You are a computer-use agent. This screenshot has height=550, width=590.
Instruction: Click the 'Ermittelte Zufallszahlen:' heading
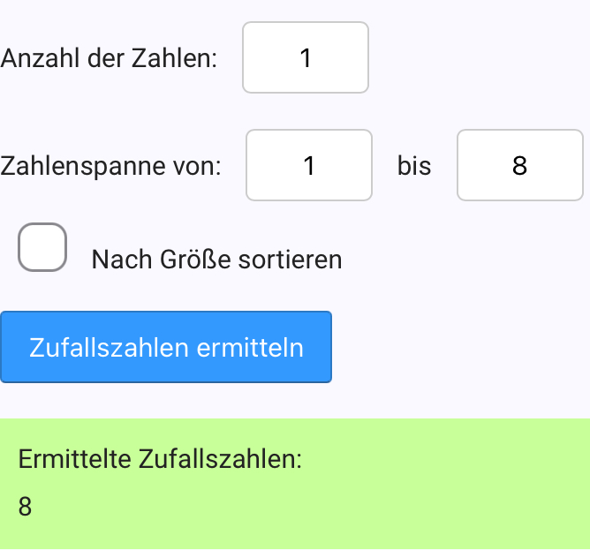click(x=160, y=459)
